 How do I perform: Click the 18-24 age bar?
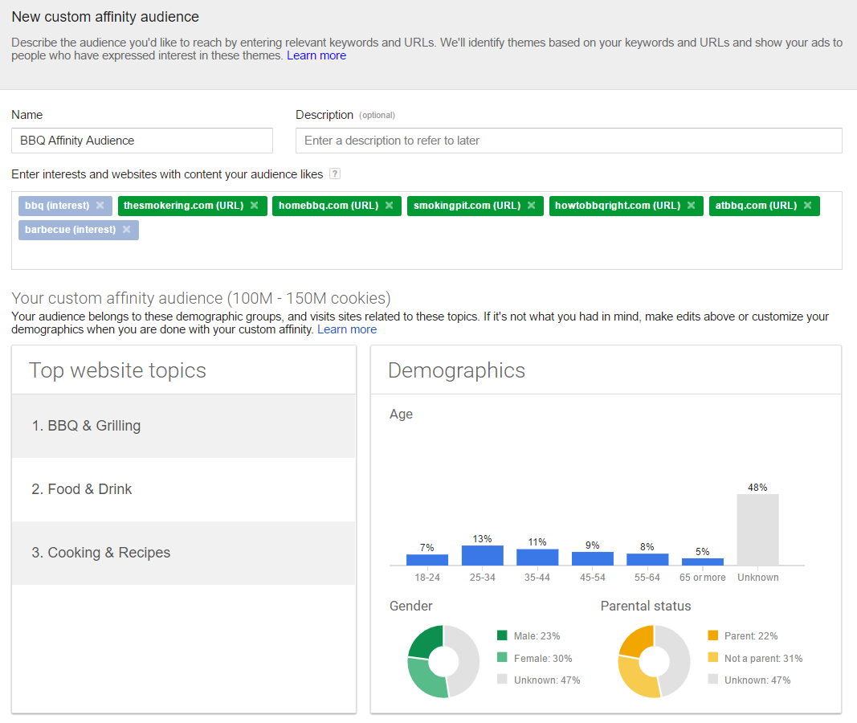(x=427, y=560)
